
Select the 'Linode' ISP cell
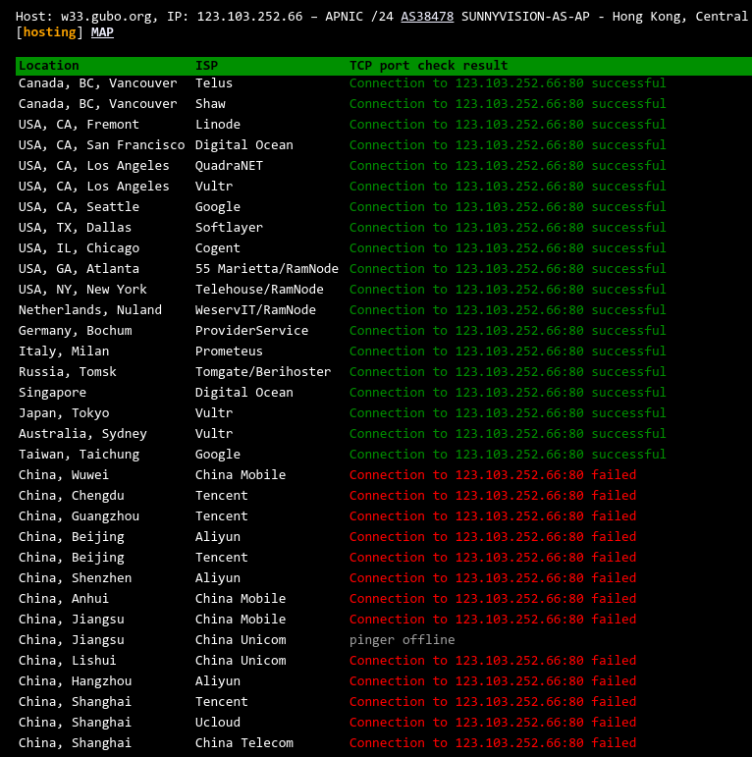(x=218, y=125)
